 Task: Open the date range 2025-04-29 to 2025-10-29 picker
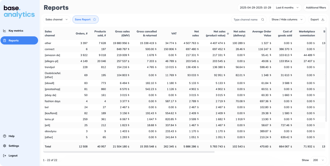click(x=256, y=7)
